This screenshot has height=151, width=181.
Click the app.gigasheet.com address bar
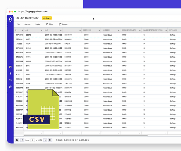pos(33,12)
